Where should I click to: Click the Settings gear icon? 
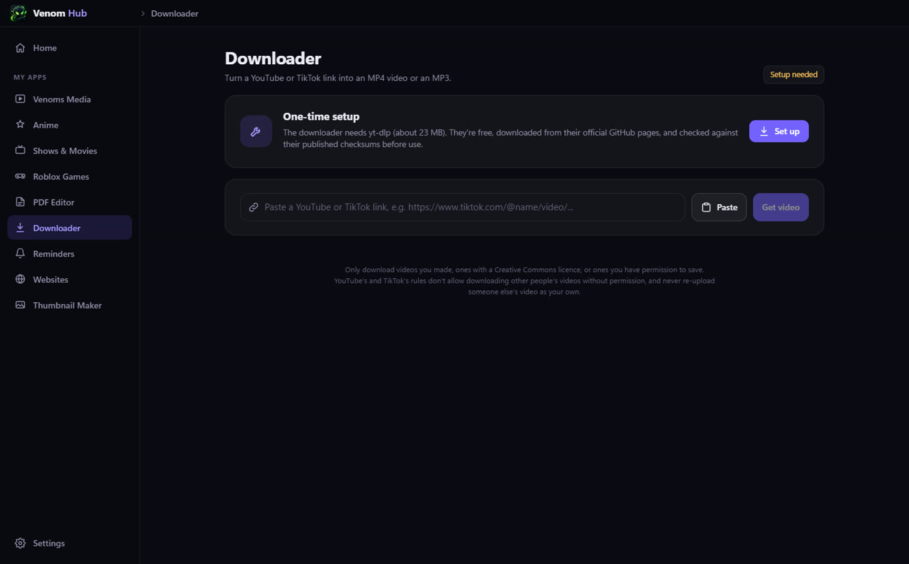pyautogui.click(x=20, y=543)
